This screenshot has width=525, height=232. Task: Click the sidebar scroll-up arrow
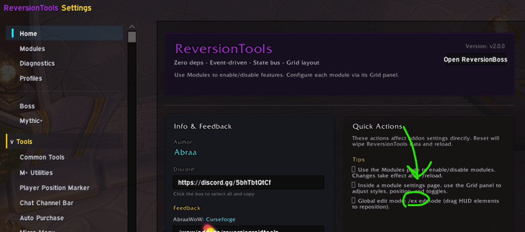point(132,27)
